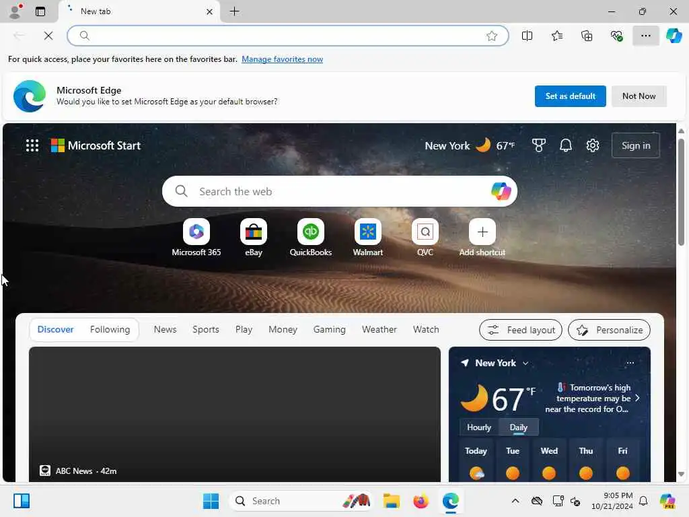Close the New tab tab

pos(210,11)
